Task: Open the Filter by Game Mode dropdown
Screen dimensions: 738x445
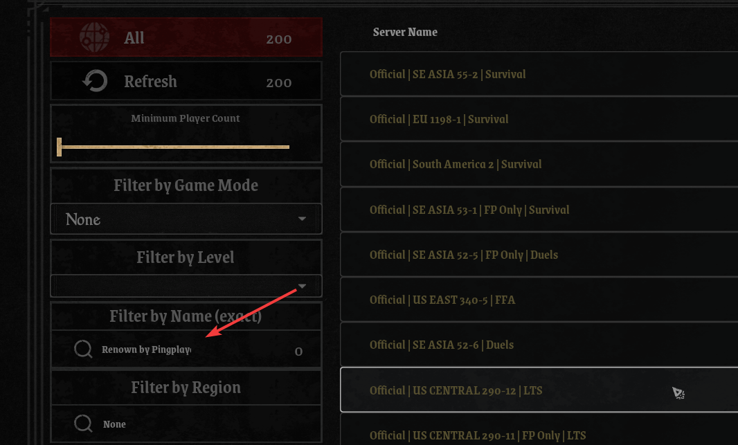Action: click(x=186, y=219)
